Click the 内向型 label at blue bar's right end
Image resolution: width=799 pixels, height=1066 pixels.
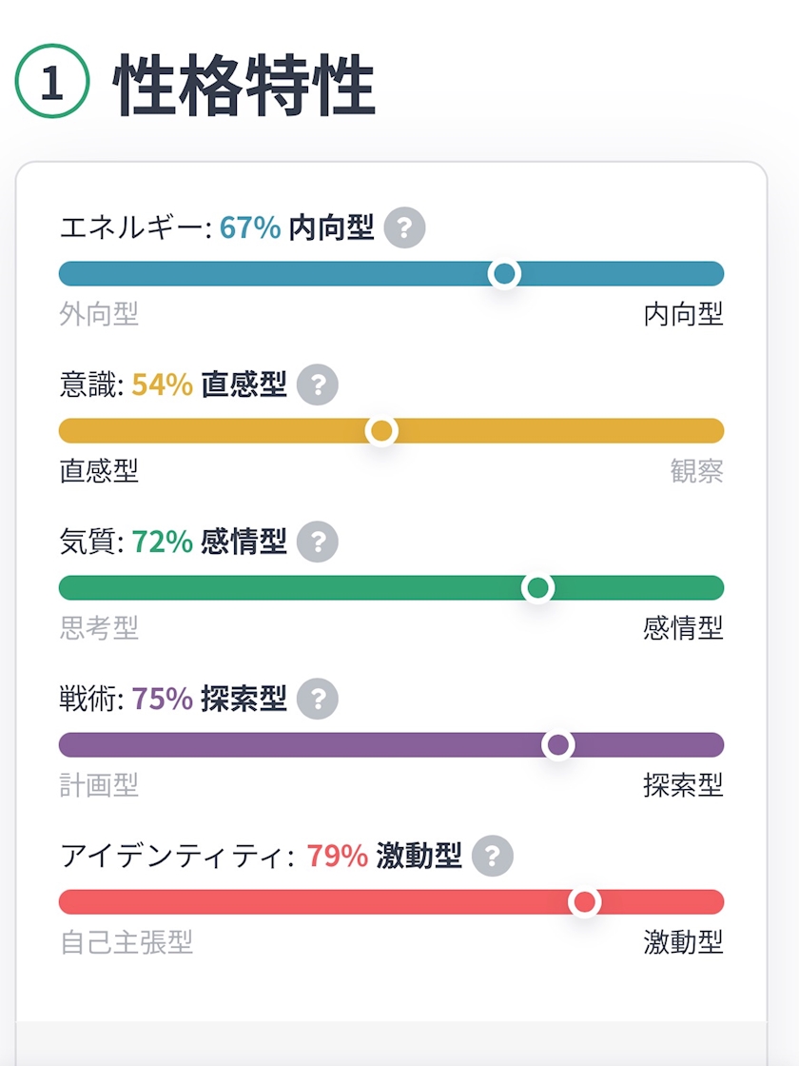[x=683, y=314]
